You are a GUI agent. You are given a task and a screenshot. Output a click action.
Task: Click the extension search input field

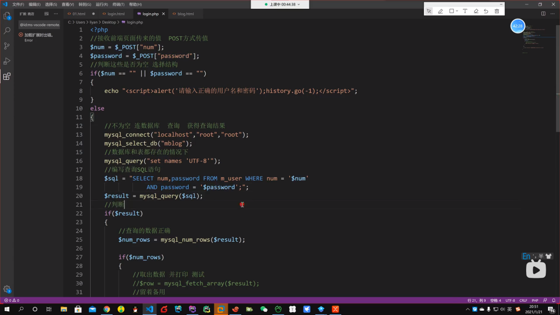[39, 25]
